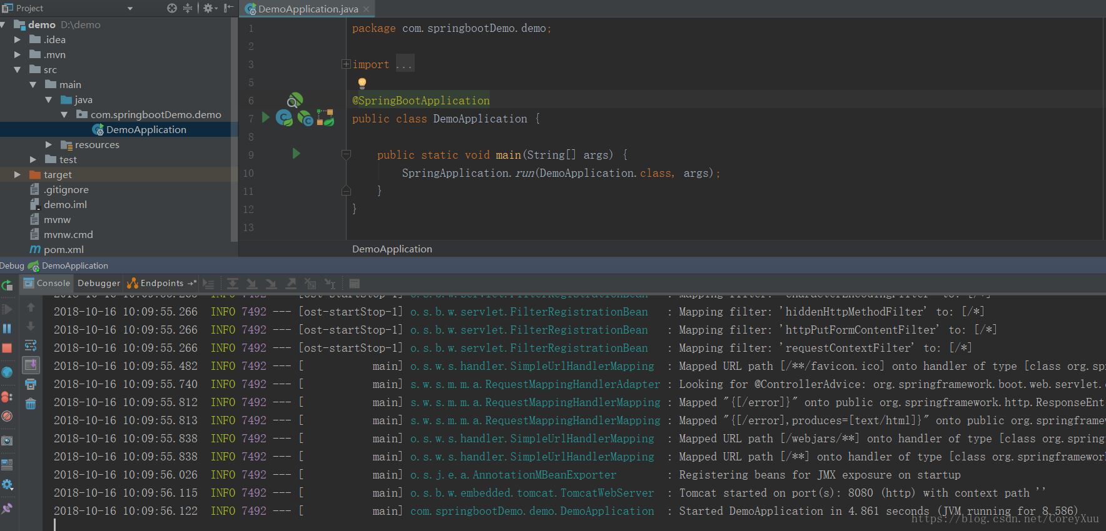Click Get Thread Dump camera icon

(x=7, y=440)
